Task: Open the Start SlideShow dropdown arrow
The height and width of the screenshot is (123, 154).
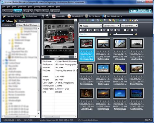Action: click(x=121, y=16)
